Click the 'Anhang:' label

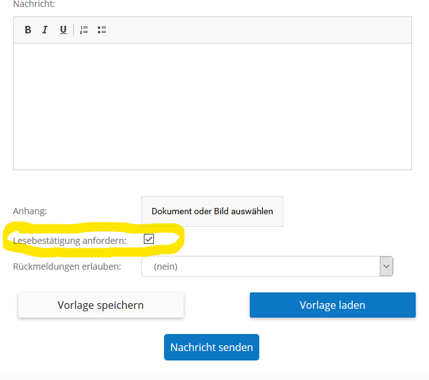30,211
